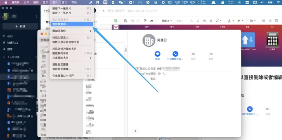282x140 pixels.
Task: Select 将这张设为我的名片 option
Action: (72, 49)
